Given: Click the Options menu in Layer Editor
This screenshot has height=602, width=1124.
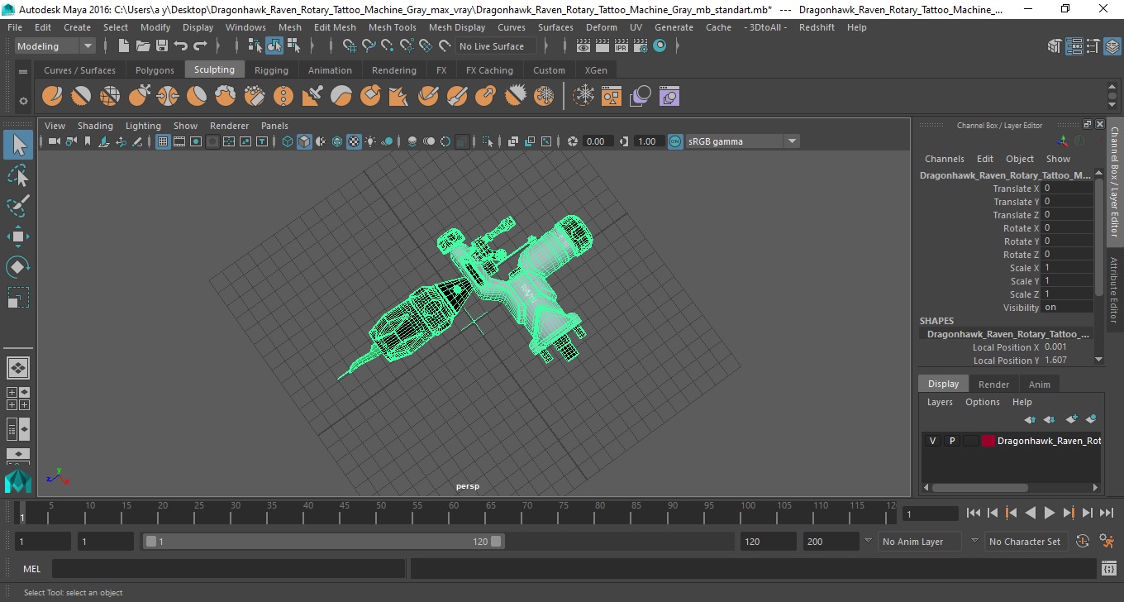Looking at the screenshot, I should coord(982,402).
